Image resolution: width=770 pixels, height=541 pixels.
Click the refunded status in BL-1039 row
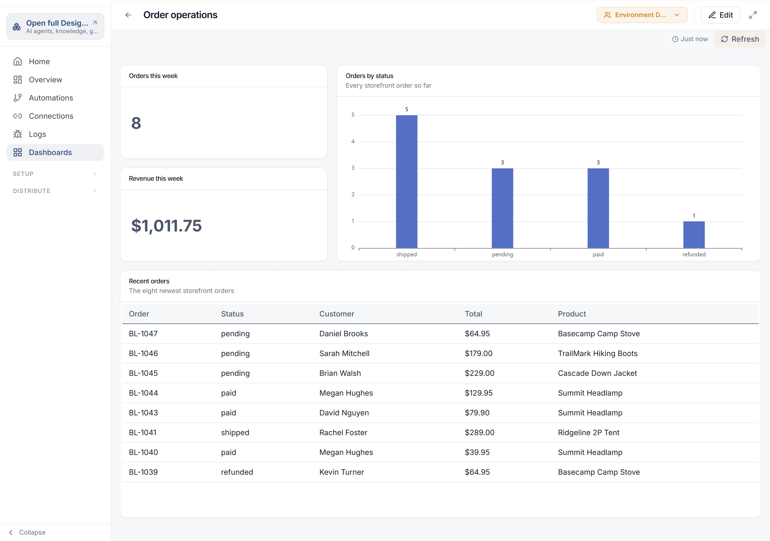[237, 472]
